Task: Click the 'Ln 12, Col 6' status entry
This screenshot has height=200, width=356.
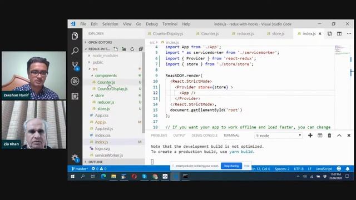Action: click(261, 169)
